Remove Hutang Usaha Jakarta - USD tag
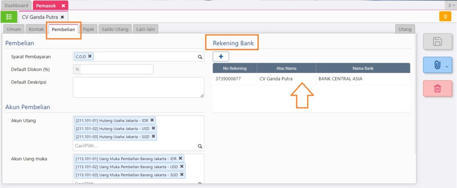 [x=154, y=128]
